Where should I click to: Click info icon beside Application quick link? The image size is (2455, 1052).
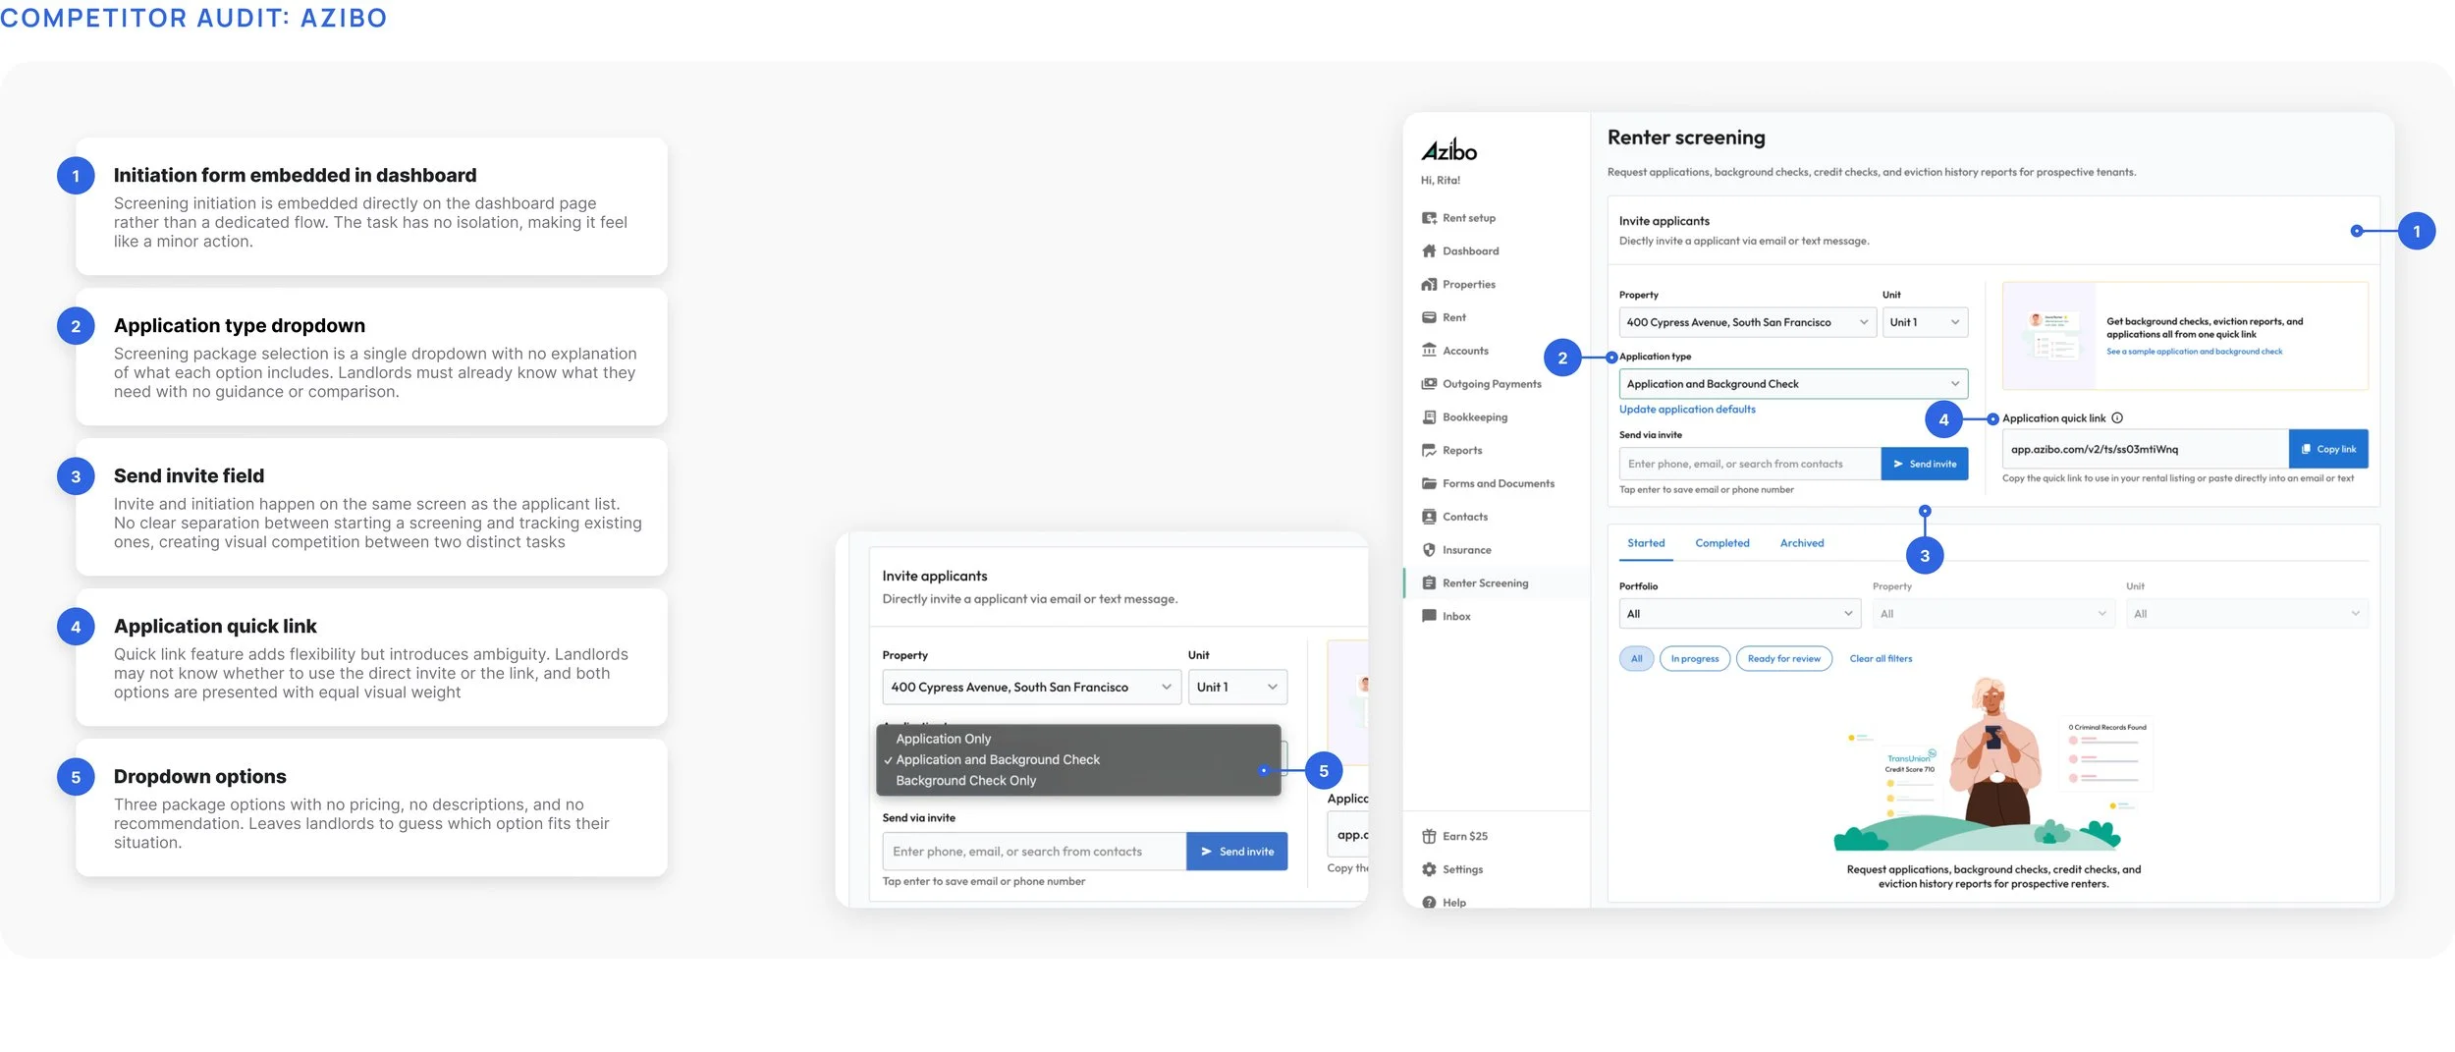click(x=2117, y=418)
